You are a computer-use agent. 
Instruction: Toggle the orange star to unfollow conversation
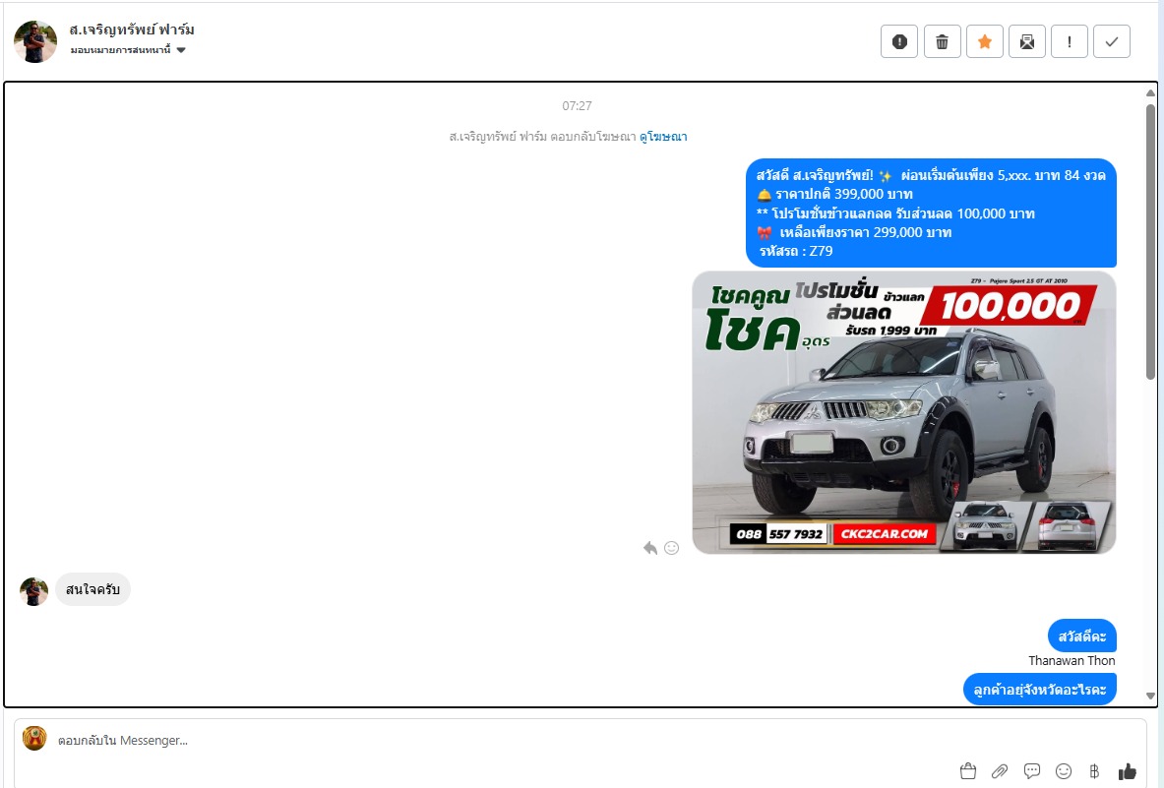pos(984,41)
